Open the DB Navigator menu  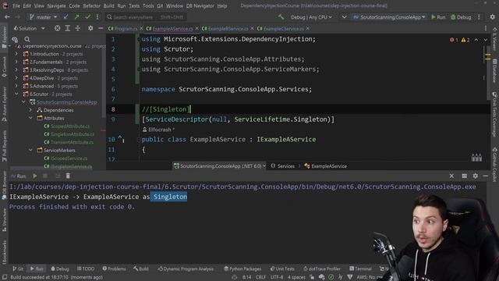click(200, 5)
